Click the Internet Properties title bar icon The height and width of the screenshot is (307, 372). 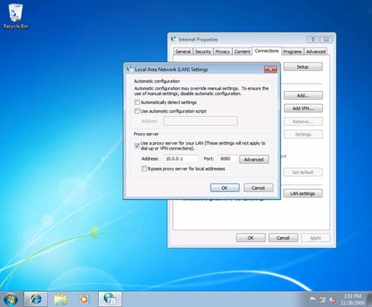click(x=174, y=39)
